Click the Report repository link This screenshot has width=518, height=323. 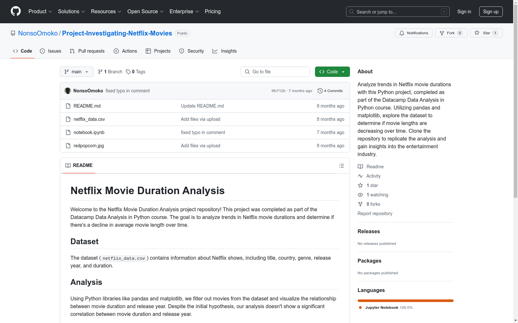[x=375, y=214]
